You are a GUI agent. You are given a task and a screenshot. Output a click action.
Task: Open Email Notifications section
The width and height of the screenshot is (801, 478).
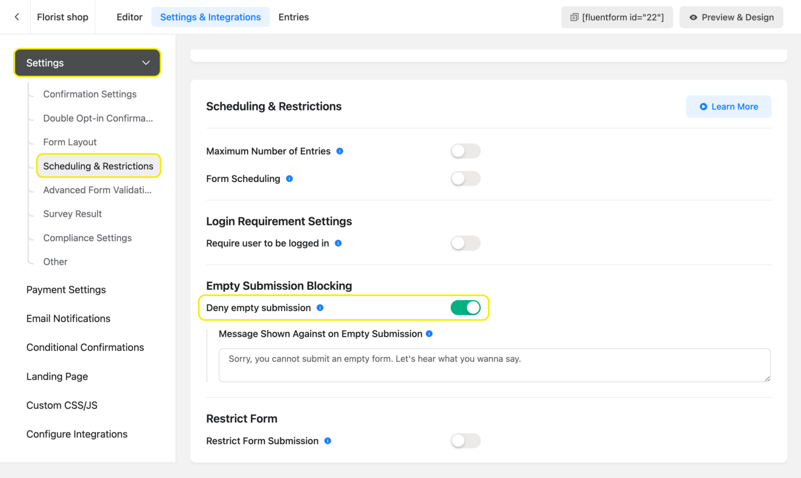click(68, 318)
